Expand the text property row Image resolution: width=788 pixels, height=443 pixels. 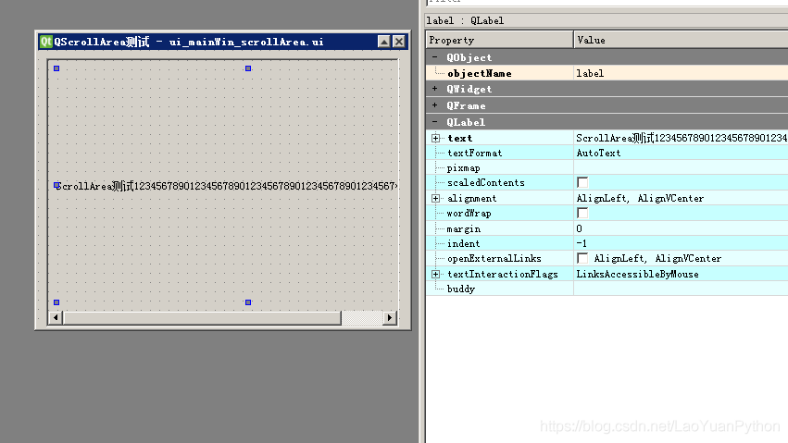click(436, 138)
